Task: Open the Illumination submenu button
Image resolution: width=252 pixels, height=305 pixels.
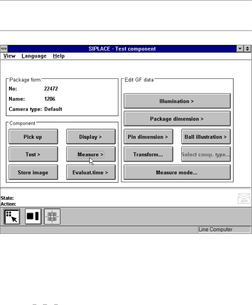Action: click(x=177, y=101)
